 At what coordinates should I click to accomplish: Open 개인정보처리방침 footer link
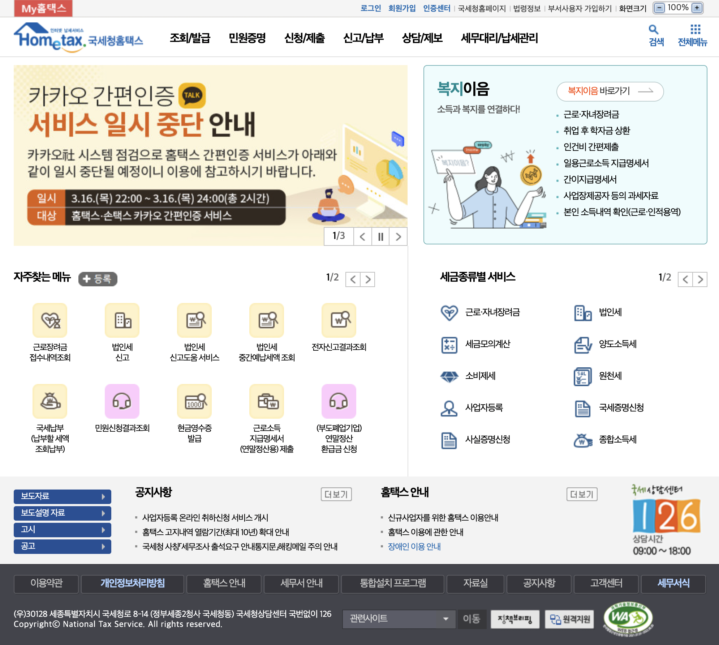(x=133, y=584)
